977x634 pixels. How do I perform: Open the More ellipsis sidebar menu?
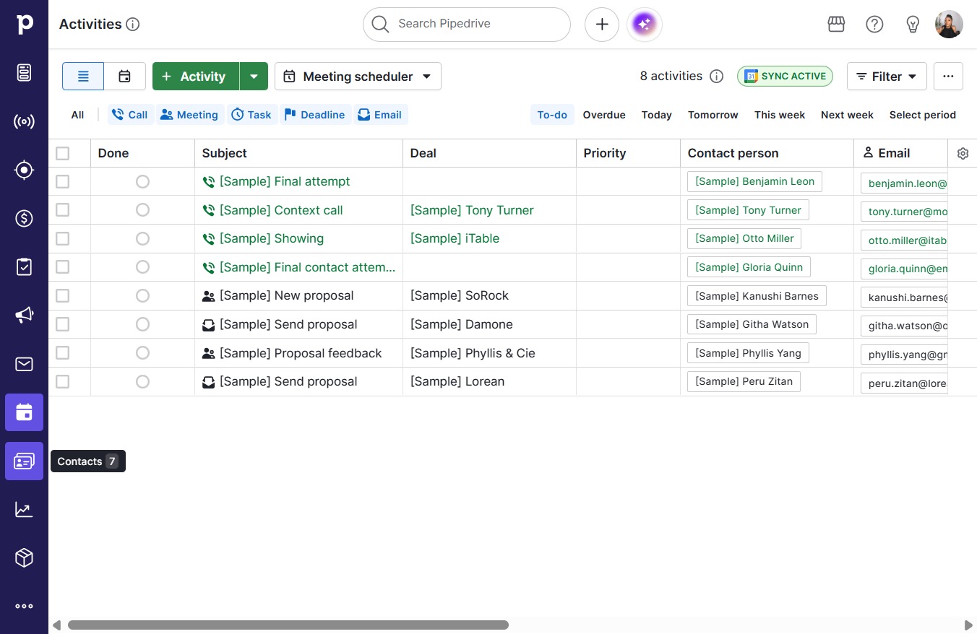click(24, 607)
